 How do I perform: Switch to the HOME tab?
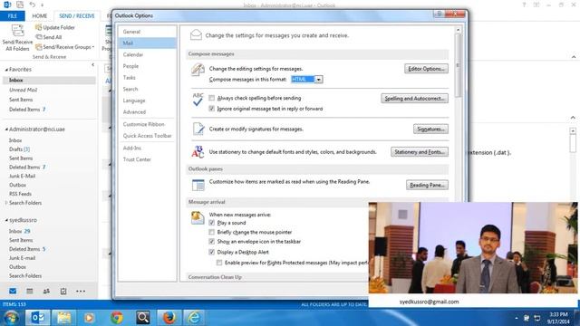(x=40, y=16)
